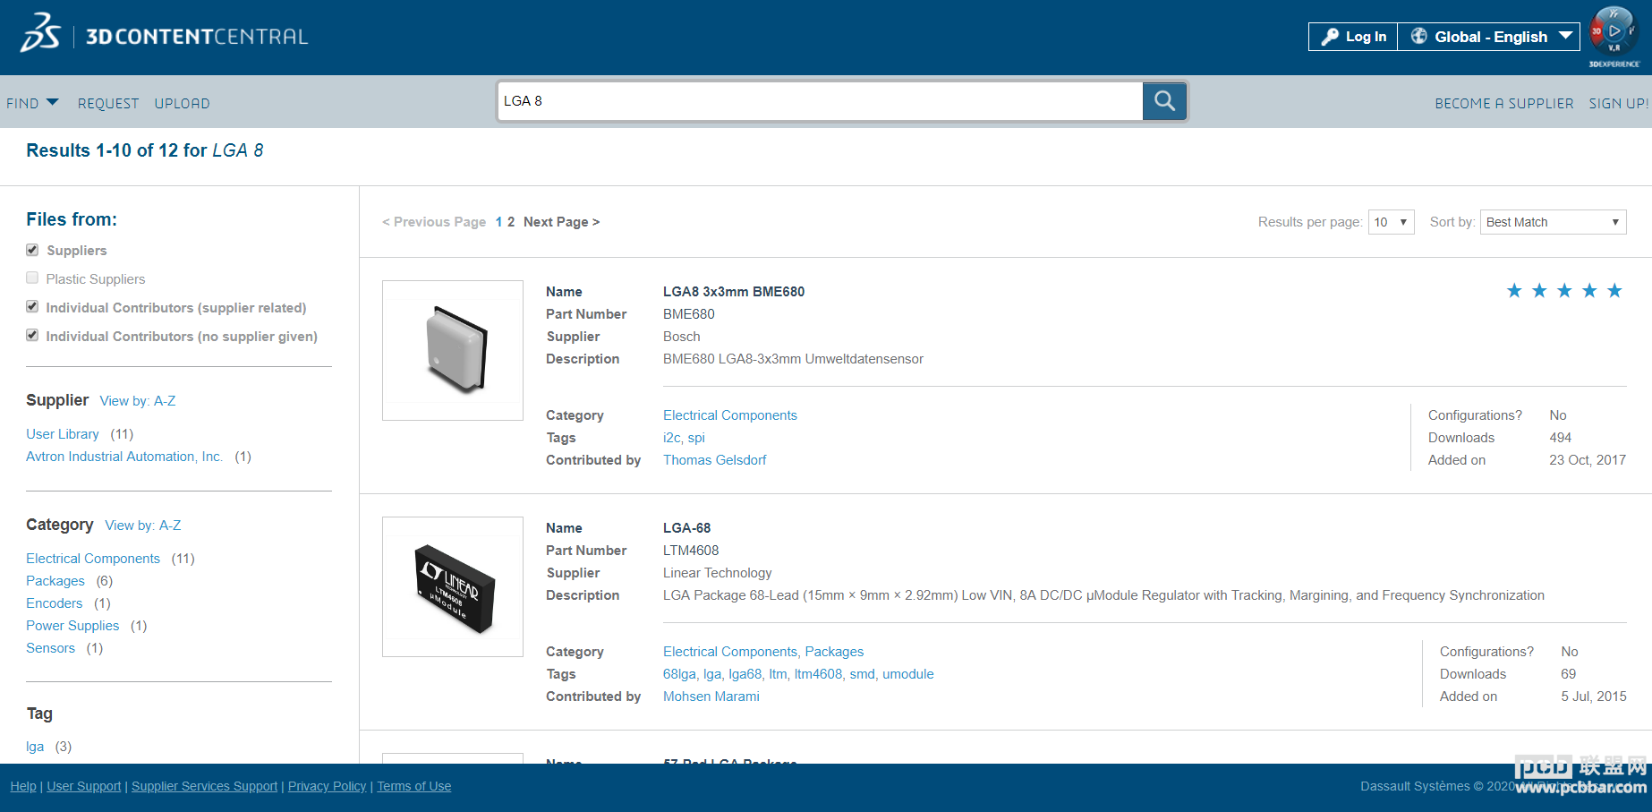Filter by Avtron Industrial Automation, Inc.
This screenshot has height=812, width=1652.
pos(124,457)
